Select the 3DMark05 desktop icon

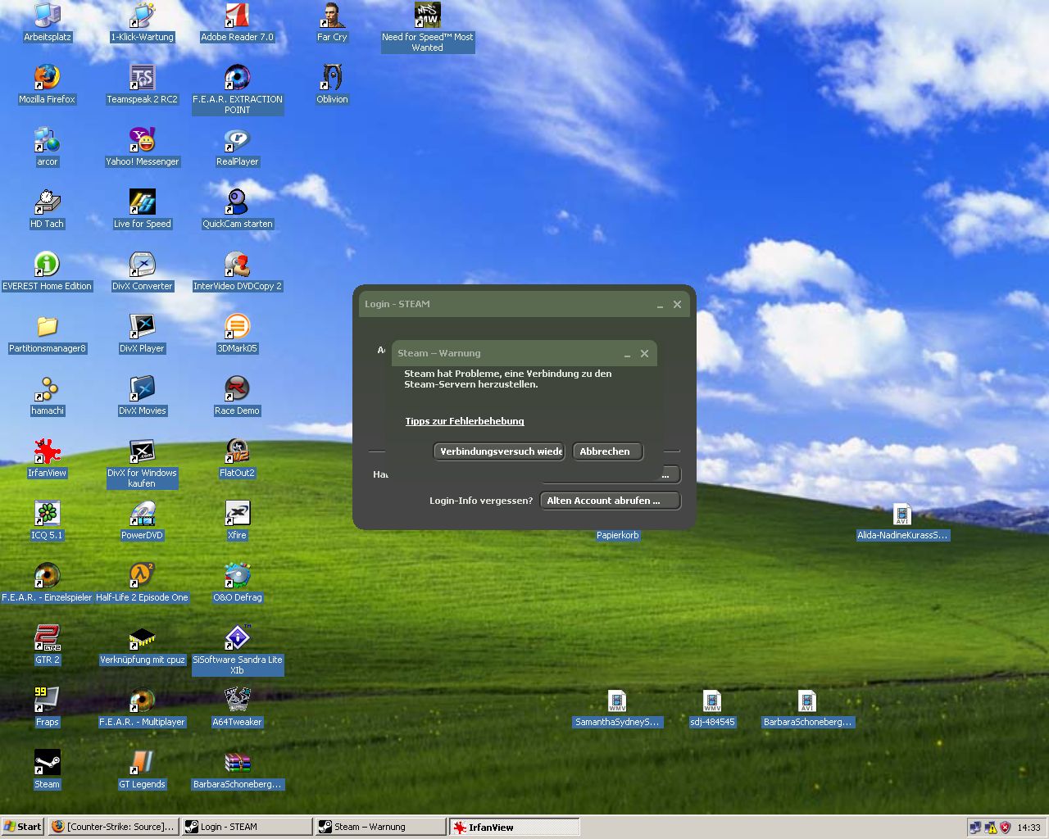237,334
